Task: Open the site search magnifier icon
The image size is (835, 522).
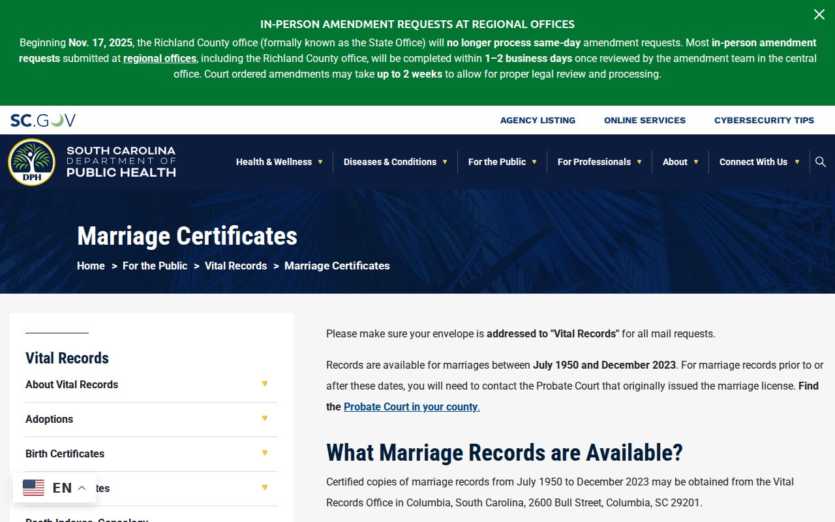Action: tap(821, 162)
